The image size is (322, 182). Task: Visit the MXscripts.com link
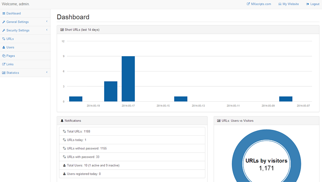[x=259, y=4]
